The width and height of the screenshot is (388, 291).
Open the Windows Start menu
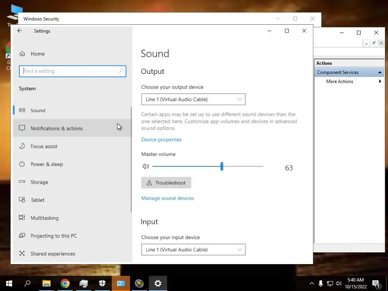pos(9,283)
